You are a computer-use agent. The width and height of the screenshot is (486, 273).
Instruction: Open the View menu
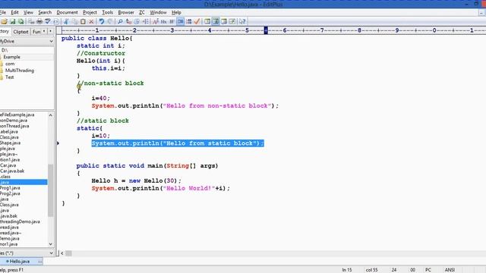click(x=28, y=12)
